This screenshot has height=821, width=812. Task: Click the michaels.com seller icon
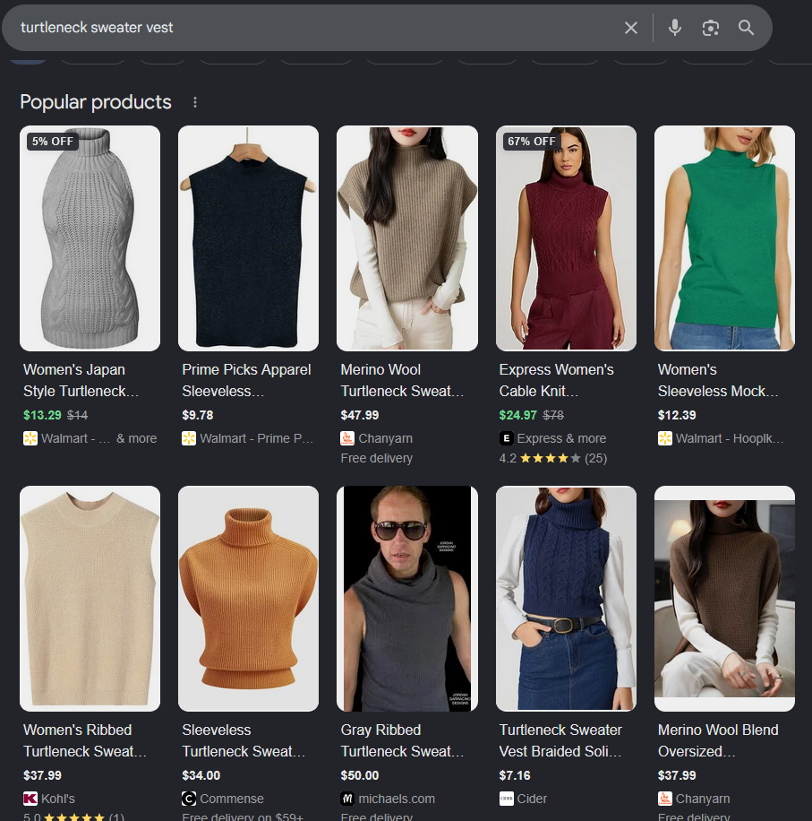(x=347, y=799)
